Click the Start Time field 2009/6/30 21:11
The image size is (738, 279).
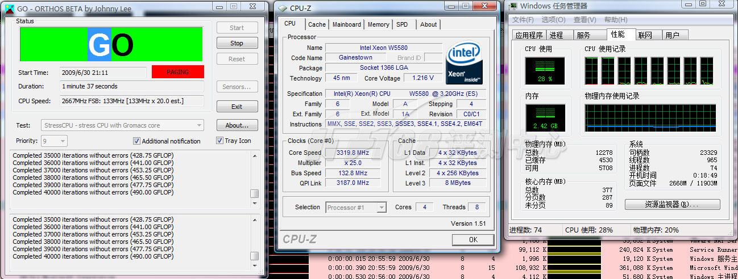point(103,73)
